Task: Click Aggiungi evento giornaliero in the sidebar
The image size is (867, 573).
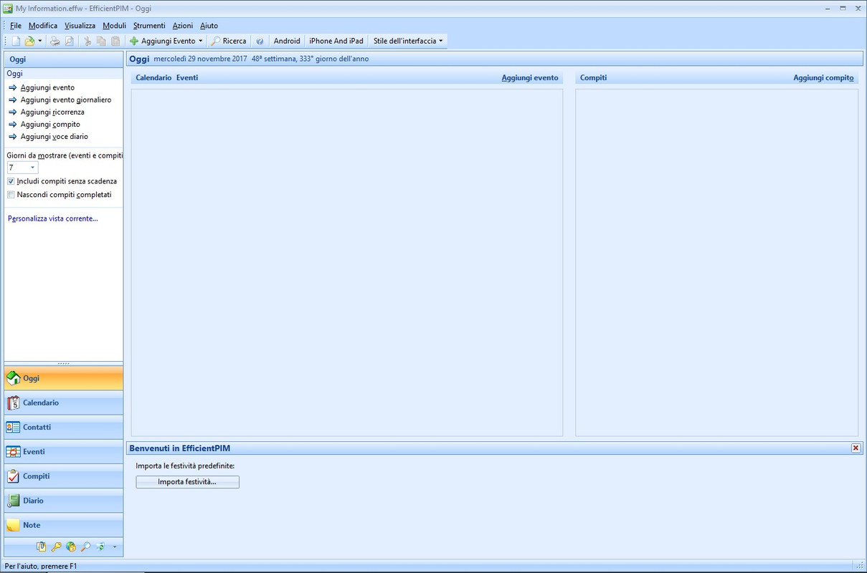Action: 66,100
